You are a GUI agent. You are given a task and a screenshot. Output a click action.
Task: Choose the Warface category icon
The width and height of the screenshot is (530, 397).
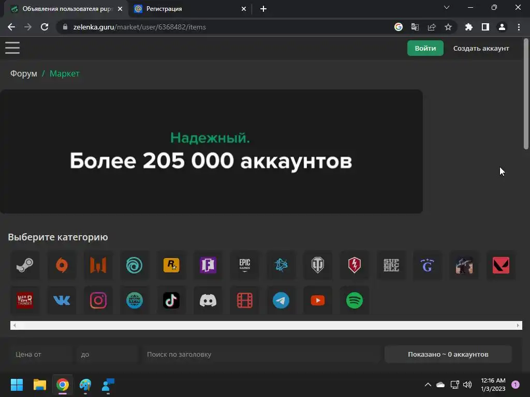98,265
